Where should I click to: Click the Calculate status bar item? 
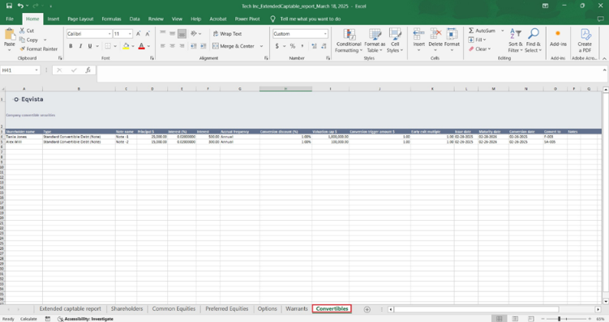click(28, 319)
